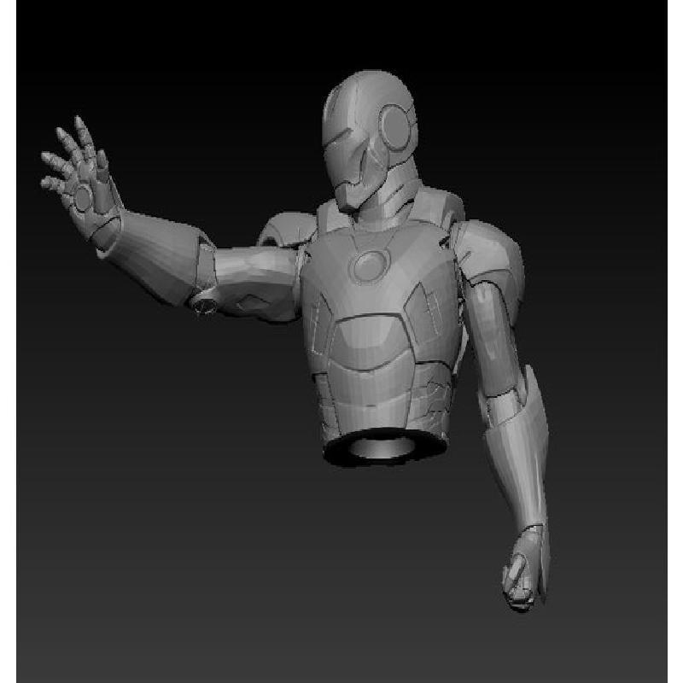Image resolution: width=683 pixels, height=683 pixels.
Task: Select the palm repulsor on the raised hand
Action: tap(83, 198)
